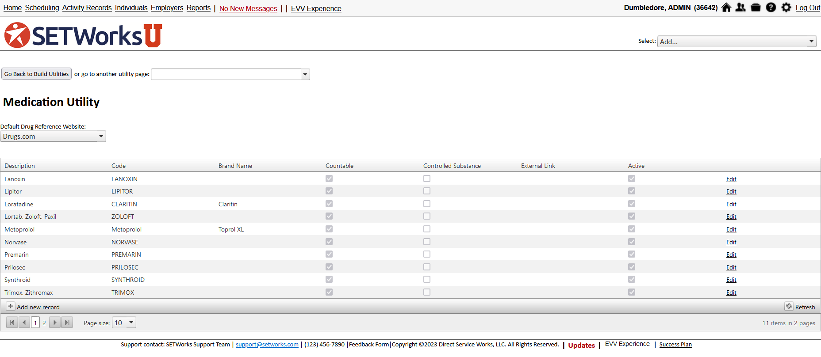
Task: Open the Employers menu
Action: pos(167,8)
